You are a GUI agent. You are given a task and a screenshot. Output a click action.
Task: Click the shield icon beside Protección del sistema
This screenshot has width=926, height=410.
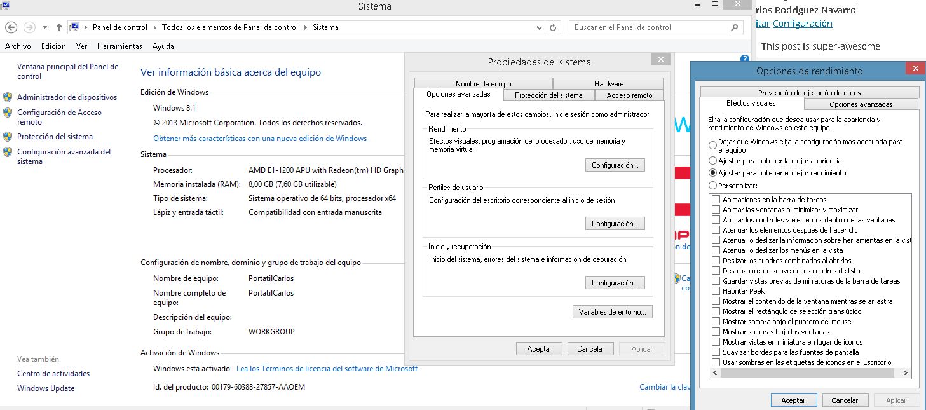point(8,137)
